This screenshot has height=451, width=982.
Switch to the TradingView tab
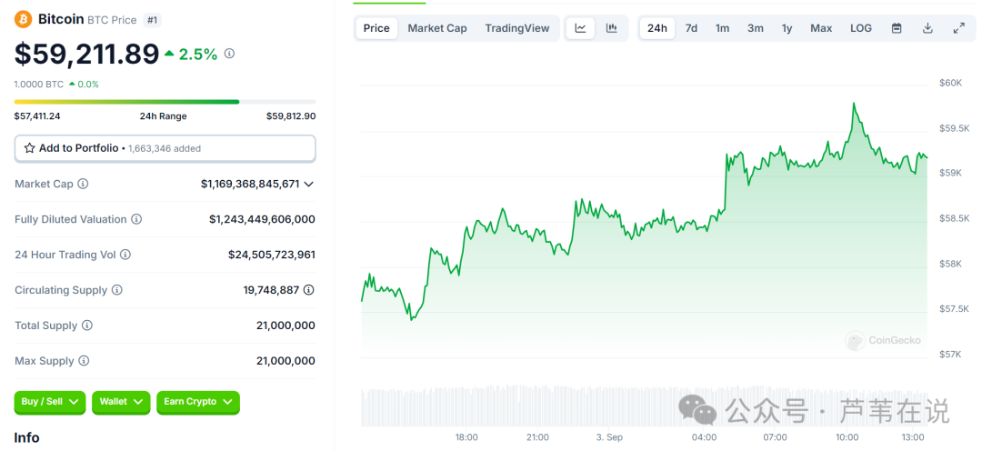(x=517, y=28)
